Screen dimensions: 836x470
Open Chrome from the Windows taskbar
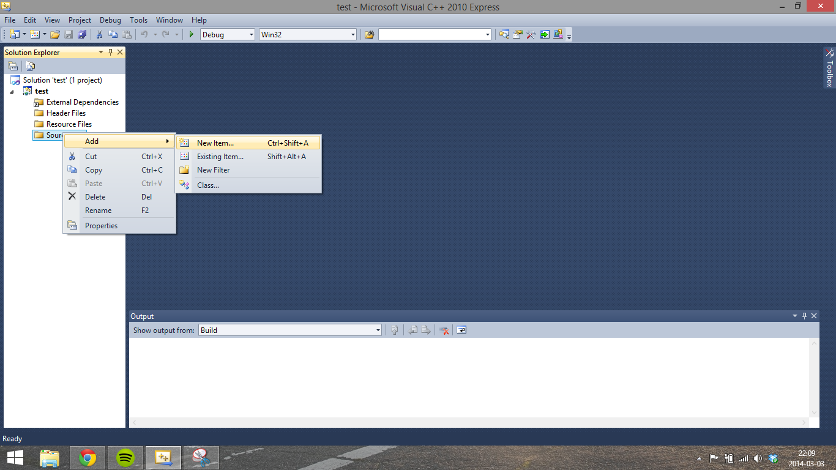click(88, 458)
